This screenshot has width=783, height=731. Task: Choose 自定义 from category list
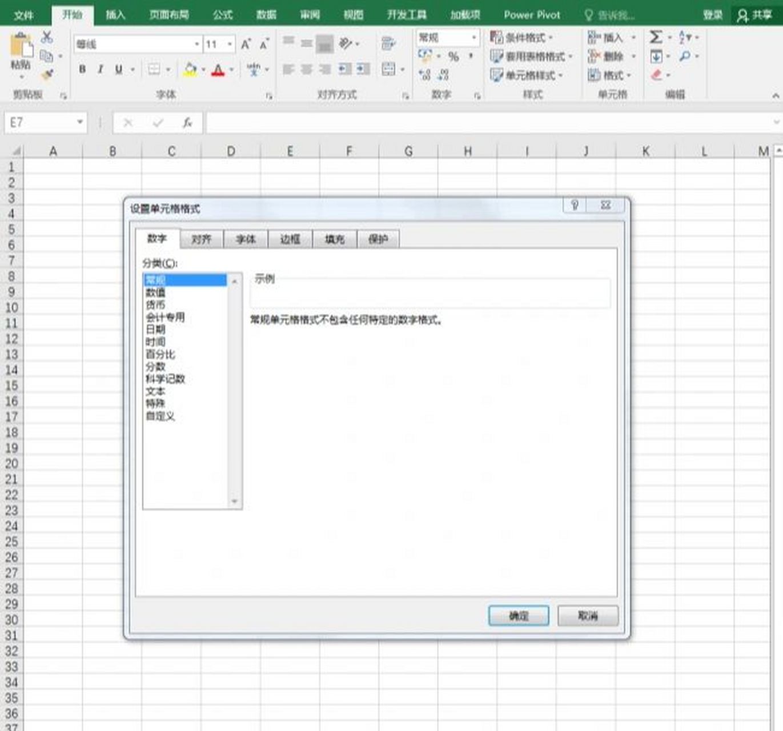pyautogui.click(x=160, y=416)
